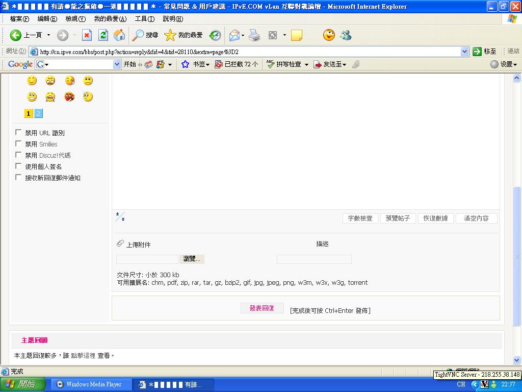Refresh the page with the green arrows icon
522x392 pixels.
tap(103, 35)
